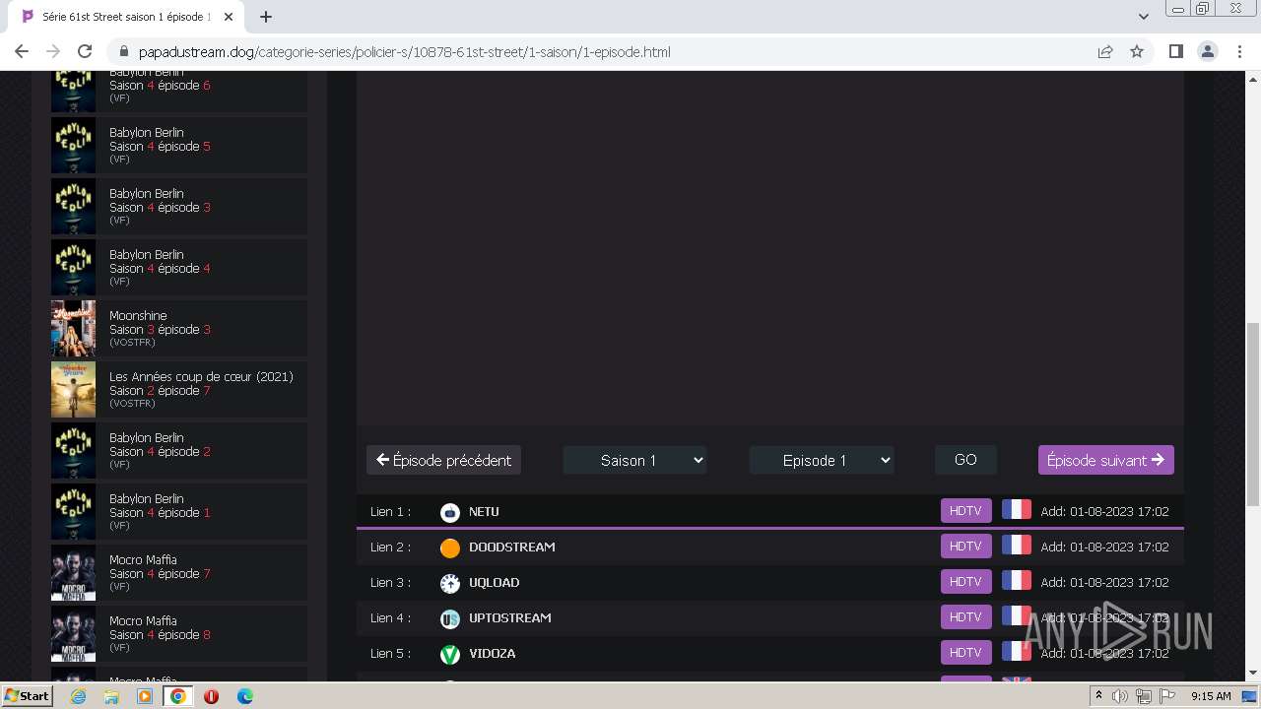Screen dimensions: 1261x709
Task: Open Moonshine Saison 3 épisode 3
Action: 178,328
